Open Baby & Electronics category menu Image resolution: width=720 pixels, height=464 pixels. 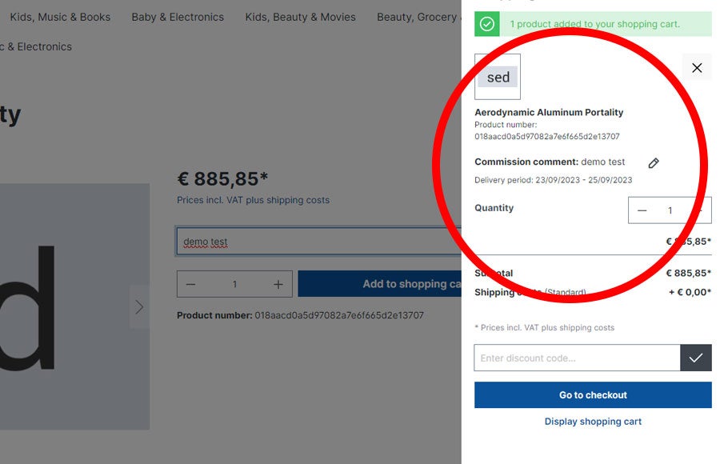(178, 17)
